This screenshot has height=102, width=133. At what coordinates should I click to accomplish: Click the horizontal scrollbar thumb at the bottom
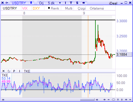click(x=87, y=99)
